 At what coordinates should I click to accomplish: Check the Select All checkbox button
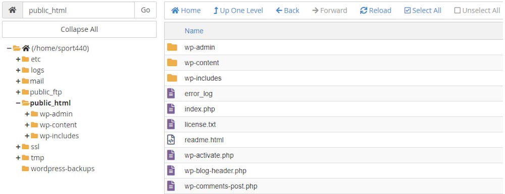(x=423, y=10)
